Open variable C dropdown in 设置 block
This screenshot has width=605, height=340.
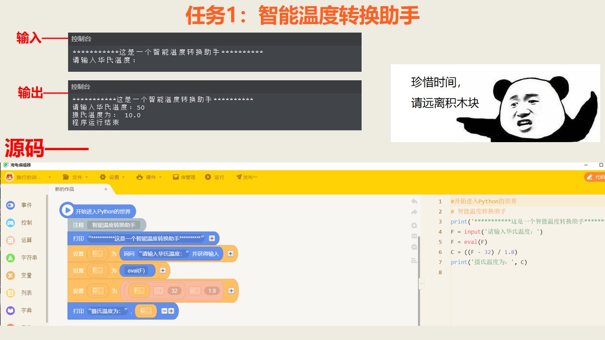98,291
